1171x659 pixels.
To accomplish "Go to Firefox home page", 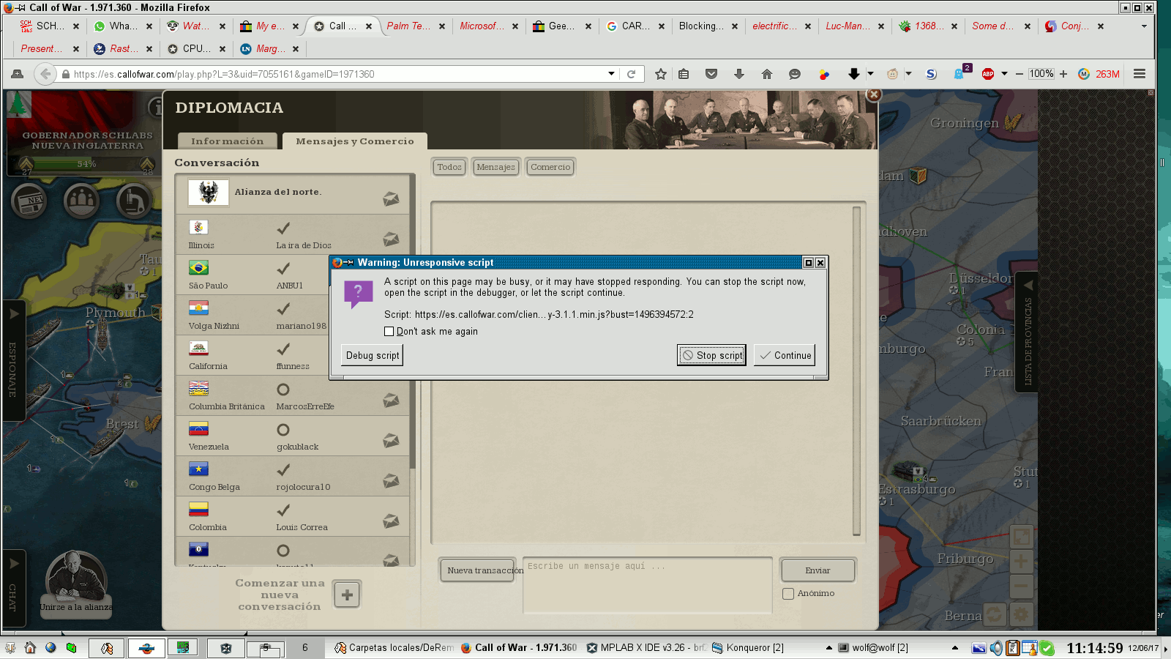I will click(767, 74).
